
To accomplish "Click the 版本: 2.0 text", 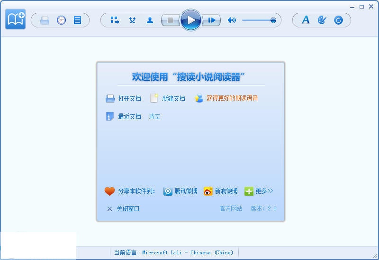I will [263, 208].
